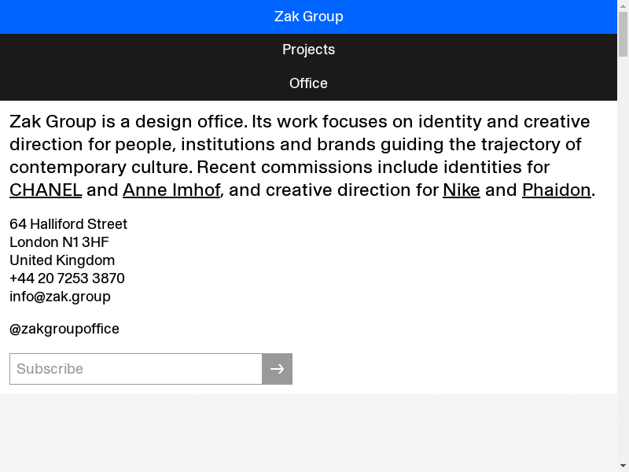Open the @zakgroupoffice social handle

(x=64, y=329)
